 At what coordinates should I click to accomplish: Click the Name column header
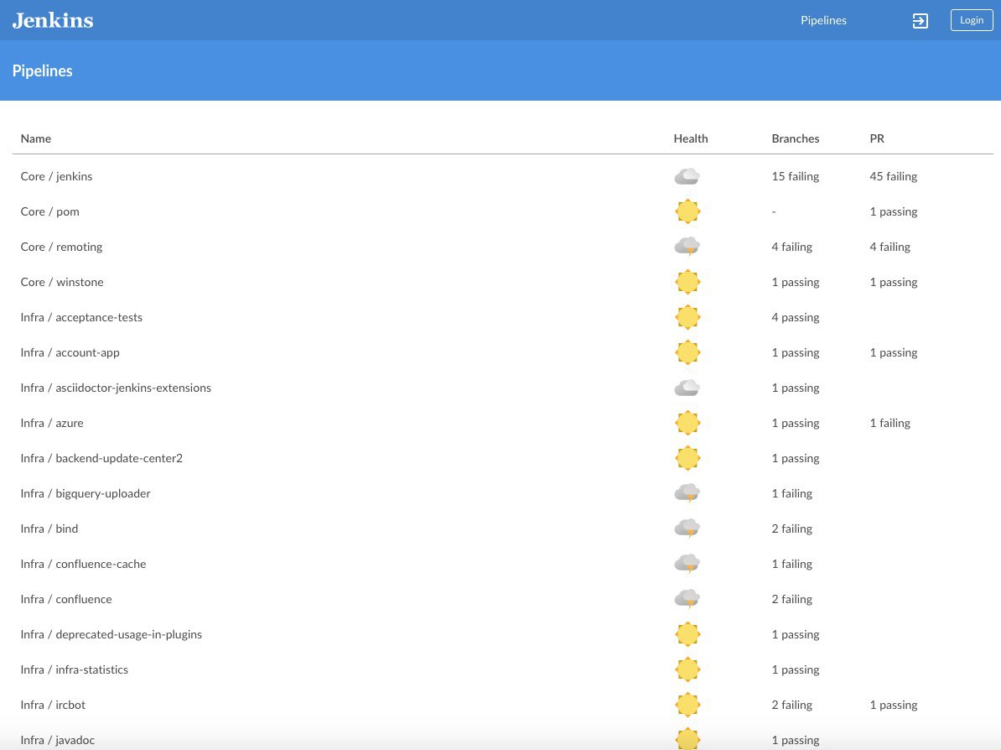pos(36,138)
